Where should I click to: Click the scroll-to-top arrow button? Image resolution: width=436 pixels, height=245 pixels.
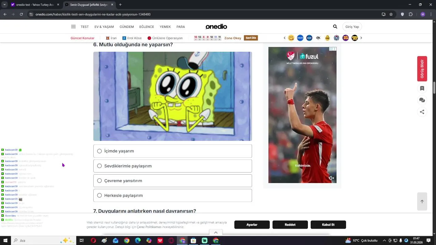coord(422,201)
